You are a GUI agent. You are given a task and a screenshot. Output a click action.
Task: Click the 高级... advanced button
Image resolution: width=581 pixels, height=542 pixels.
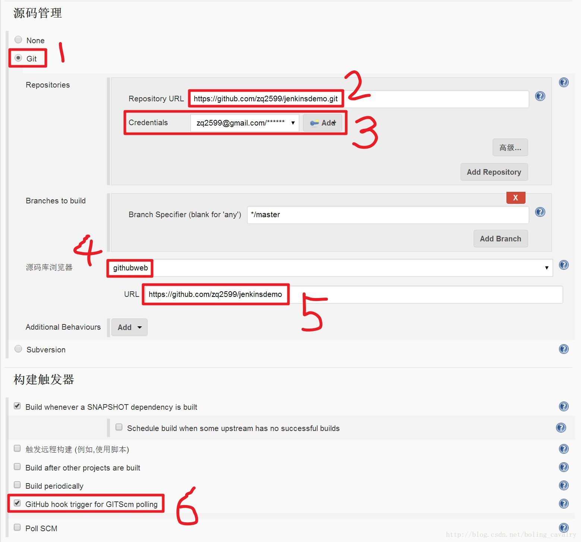[510, 148]
